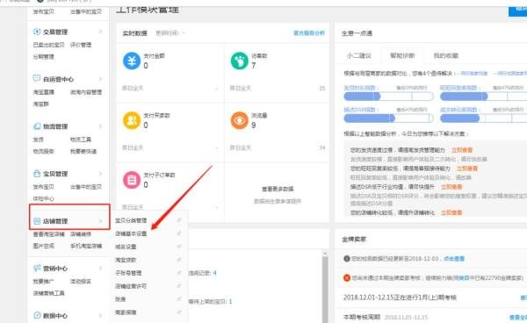Select 店铺经营许可 in the flyout menu

(131, 286)
